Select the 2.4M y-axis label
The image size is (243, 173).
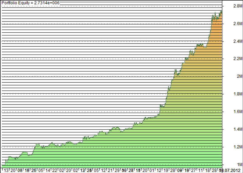(238, 41)
